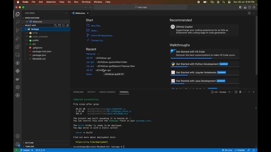Viewport: 271px width, 152px height.
Task: Open explorer More Actions ellipsis
Action: click(x=66, y=13)
